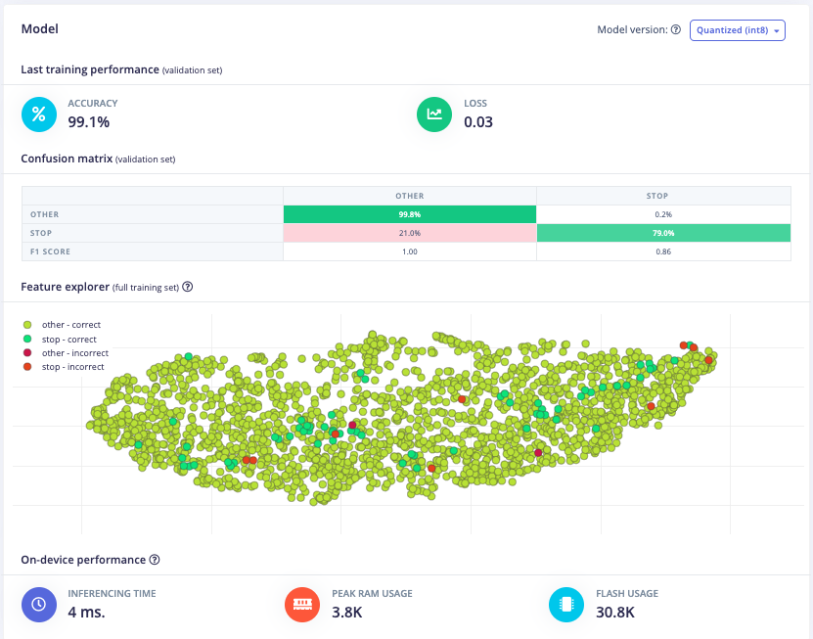Click the 0.86 F1 score cell

(663, 251)
